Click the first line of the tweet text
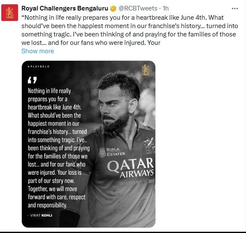The image size is (246, 233). tap(123, 18)
